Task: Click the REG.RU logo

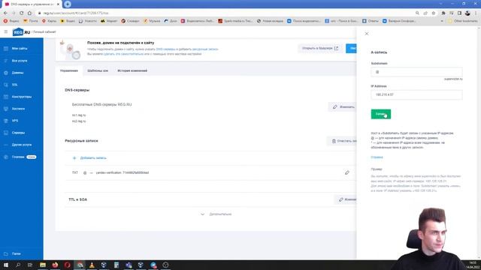Action: [x=21, y=31]
